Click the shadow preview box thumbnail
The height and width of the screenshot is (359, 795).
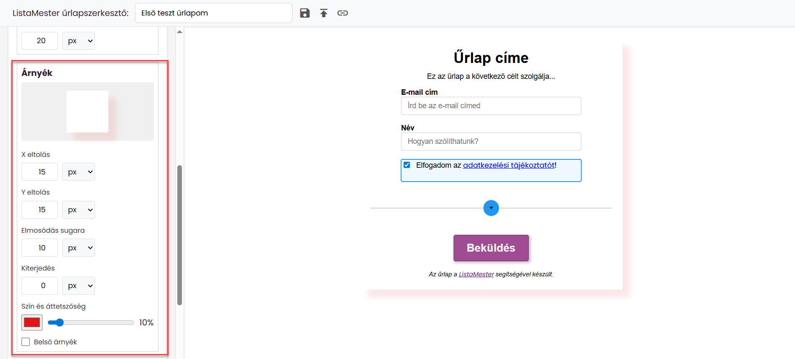87,112
